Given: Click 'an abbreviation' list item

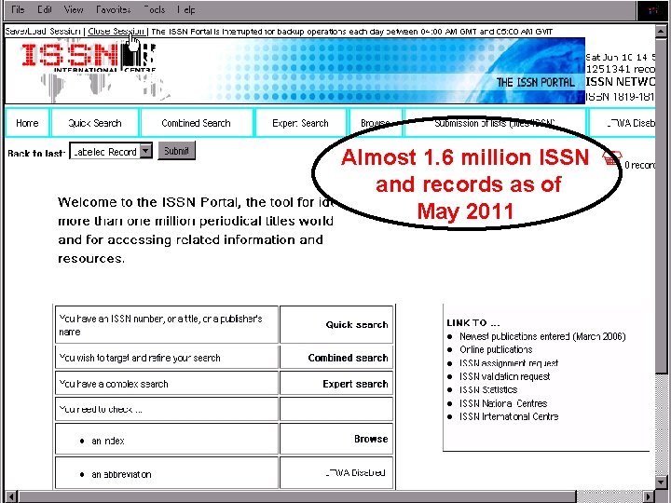Looking at the screenshot, I should pyautogui.click(x=121, y=474).
